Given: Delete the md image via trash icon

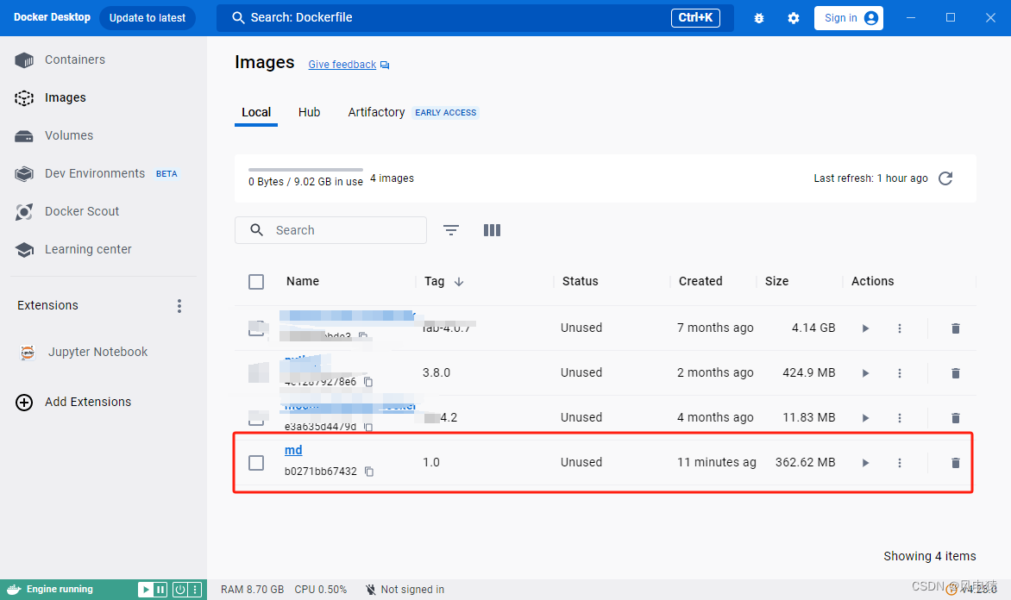Looking at the screenshot, I should pyautogui.click(x=955, y=462).
